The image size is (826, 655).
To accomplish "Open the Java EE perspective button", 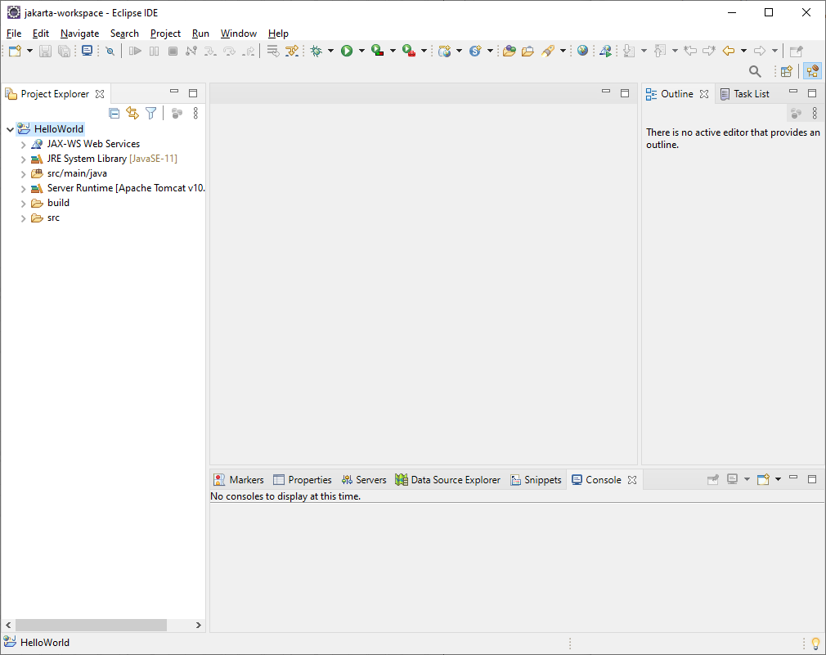I will click(812, 71).
